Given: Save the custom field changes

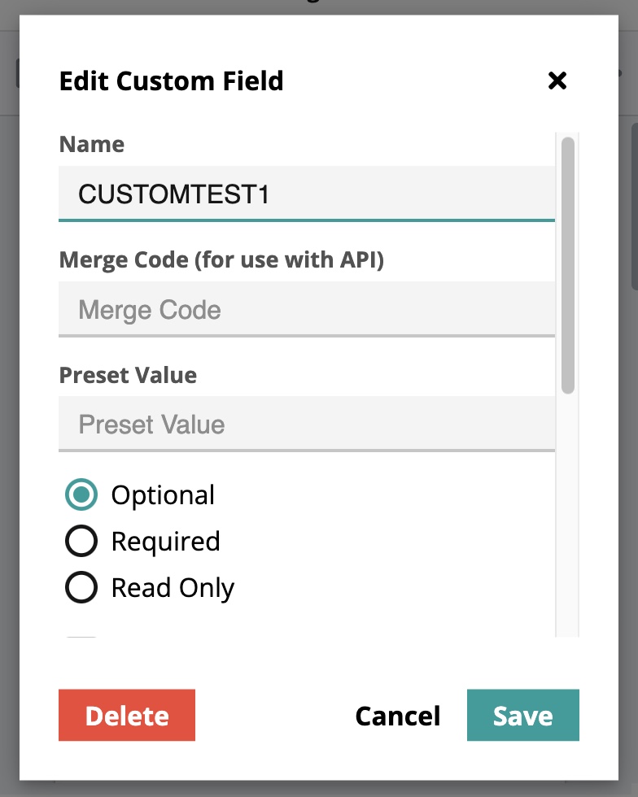Looking at the screenshot, I should click(x=523, y=716).
